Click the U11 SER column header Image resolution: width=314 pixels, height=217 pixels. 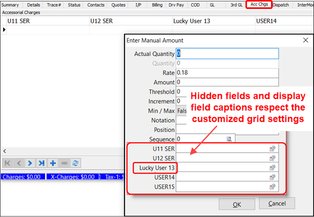point(48,21)
